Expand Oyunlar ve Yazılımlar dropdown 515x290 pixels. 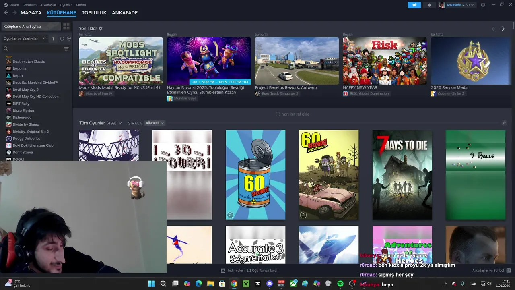(x=25, y=39)
